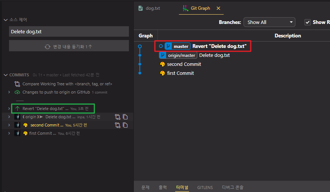Click palette emoji of first Commit in graph
Viewport: 330px width, 192px height.
pos(162,73)
